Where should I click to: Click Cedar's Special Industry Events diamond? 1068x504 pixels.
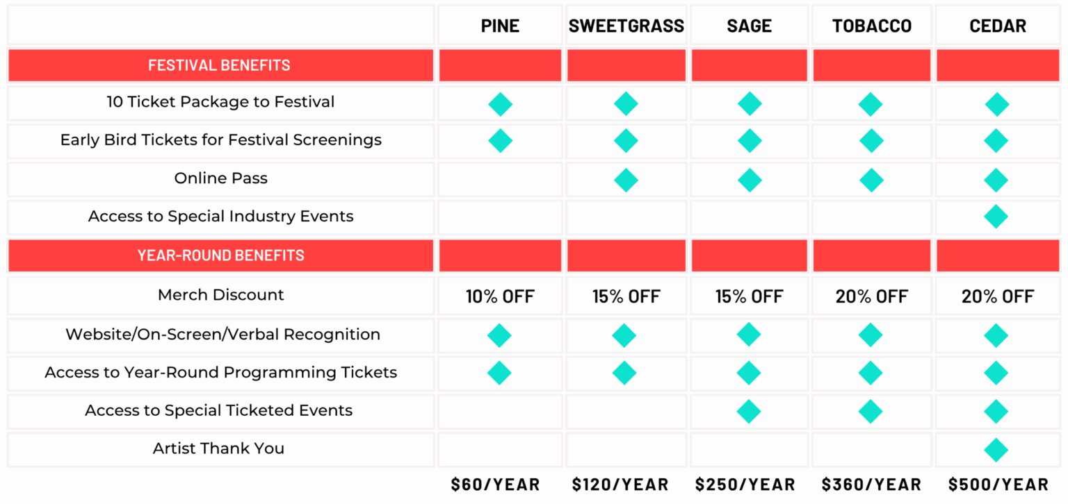pos(996,217)
